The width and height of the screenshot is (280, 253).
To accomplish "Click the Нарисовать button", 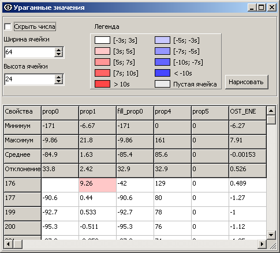I will coord(247,82).
